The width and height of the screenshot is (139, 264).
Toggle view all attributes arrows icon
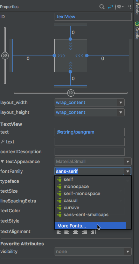[x=111, y=7]
